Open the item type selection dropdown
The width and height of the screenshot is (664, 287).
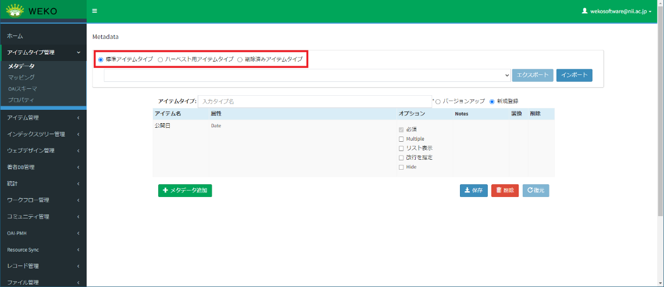pyautogui.click(x=307, y=76)
